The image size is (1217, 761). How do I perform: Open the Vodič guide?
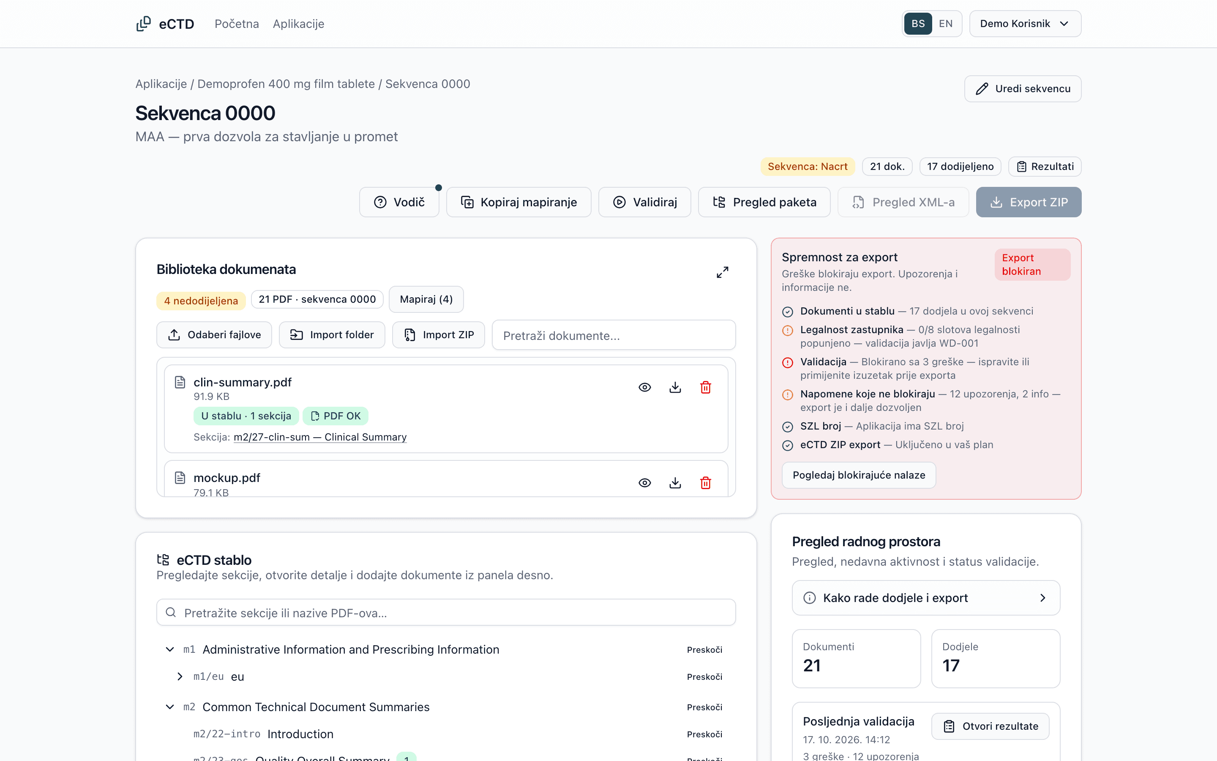(x=399, y=203)
